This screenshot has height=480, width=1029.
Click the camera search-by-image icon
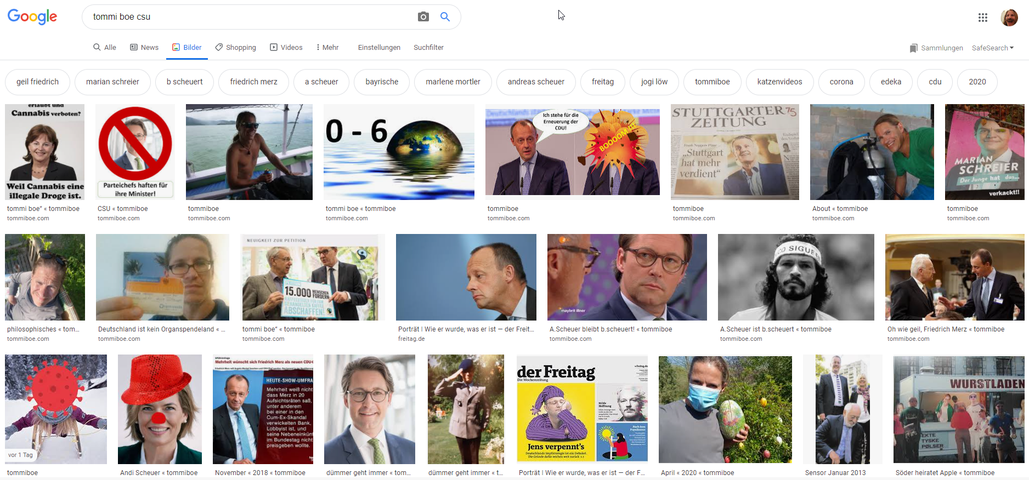423,17
